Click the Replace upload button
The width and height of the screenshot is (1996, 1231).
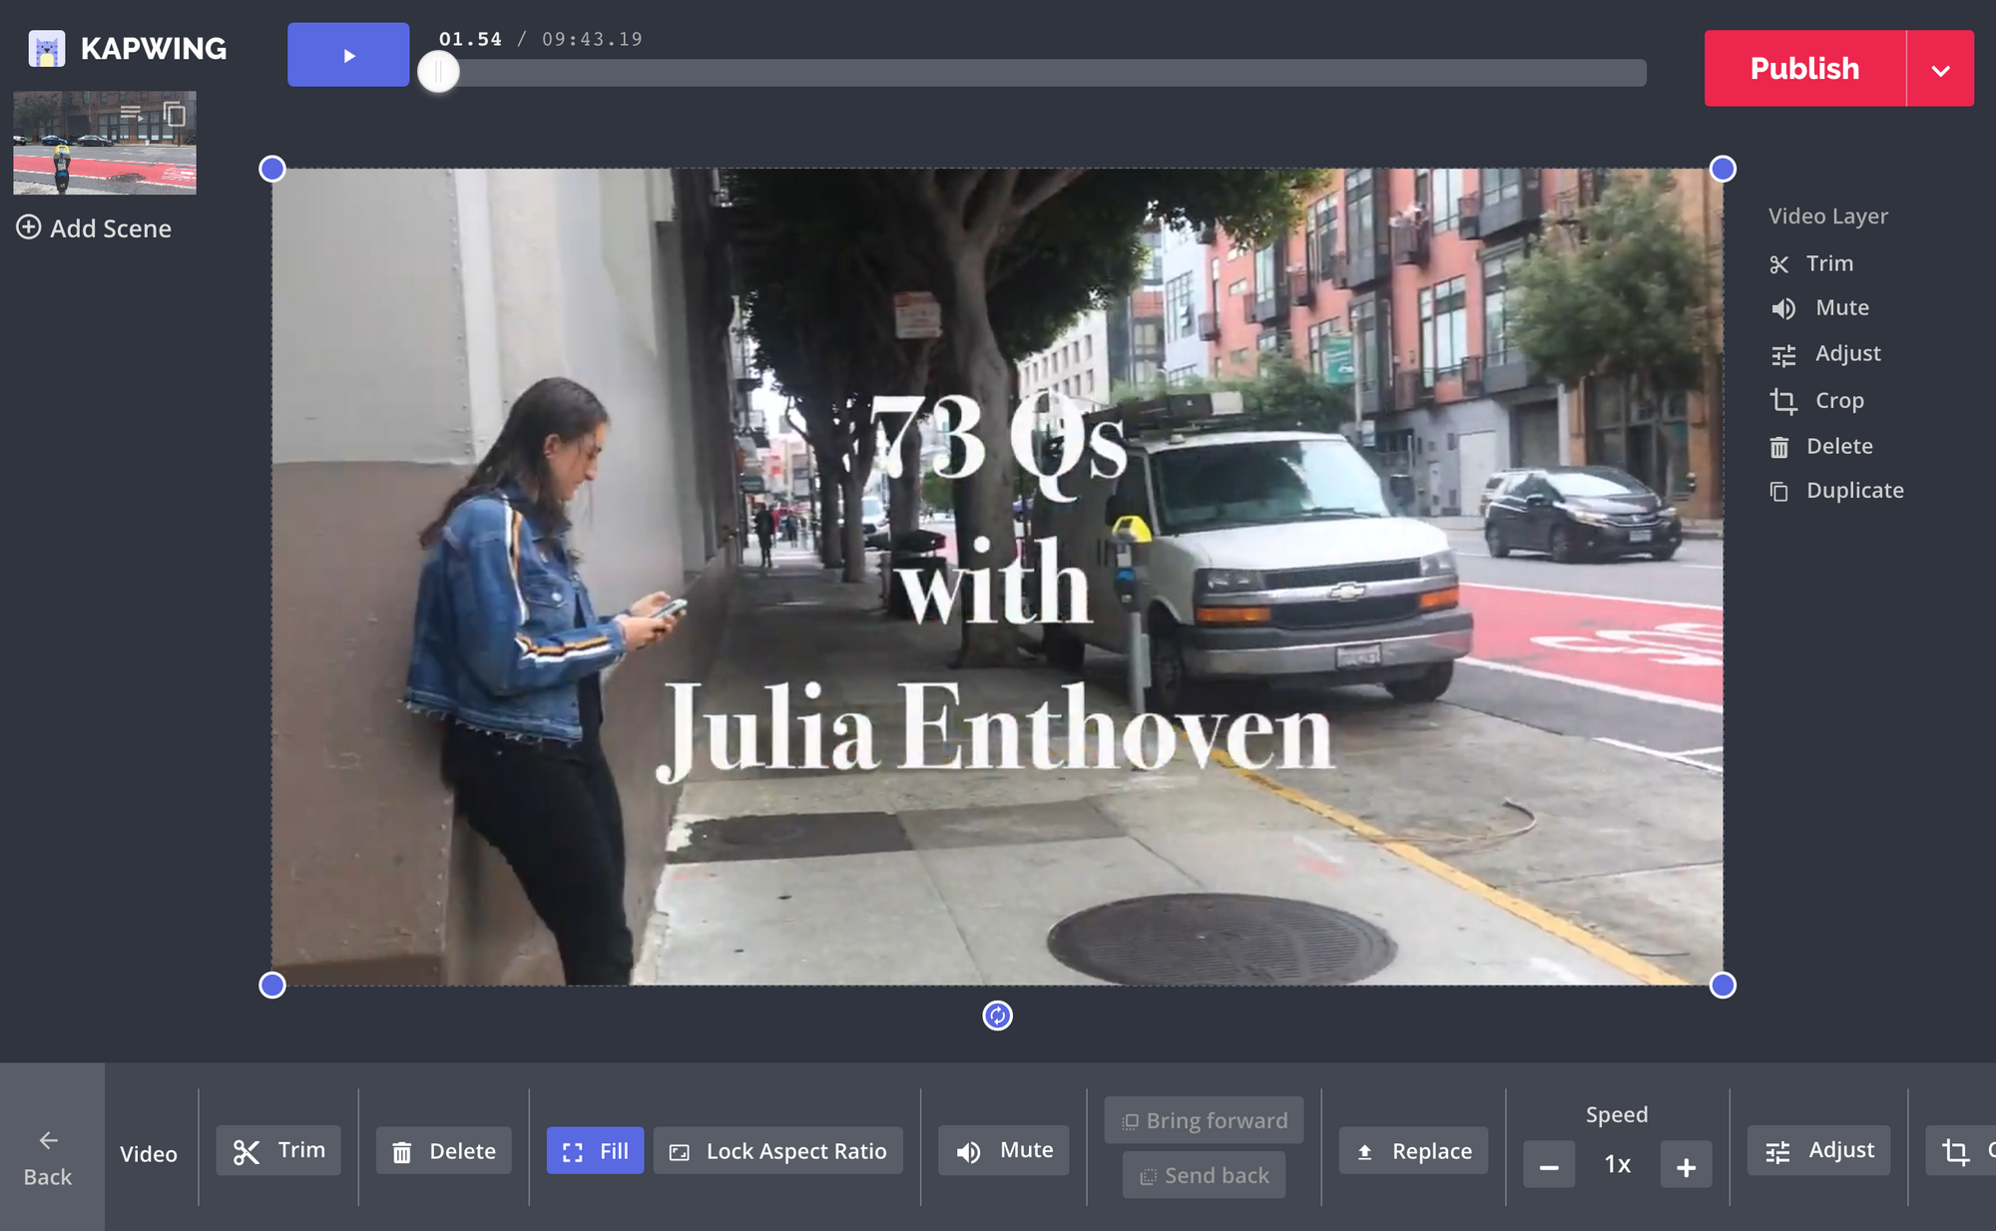coord(1413,1151)
